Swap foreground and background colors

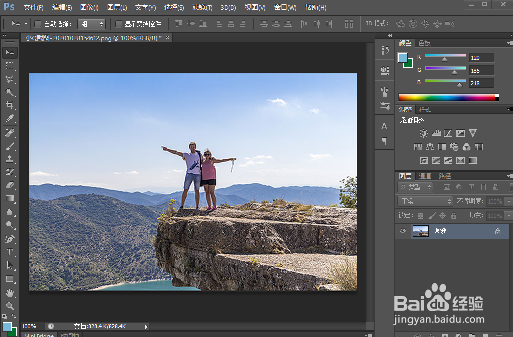[x=14, y=316]
